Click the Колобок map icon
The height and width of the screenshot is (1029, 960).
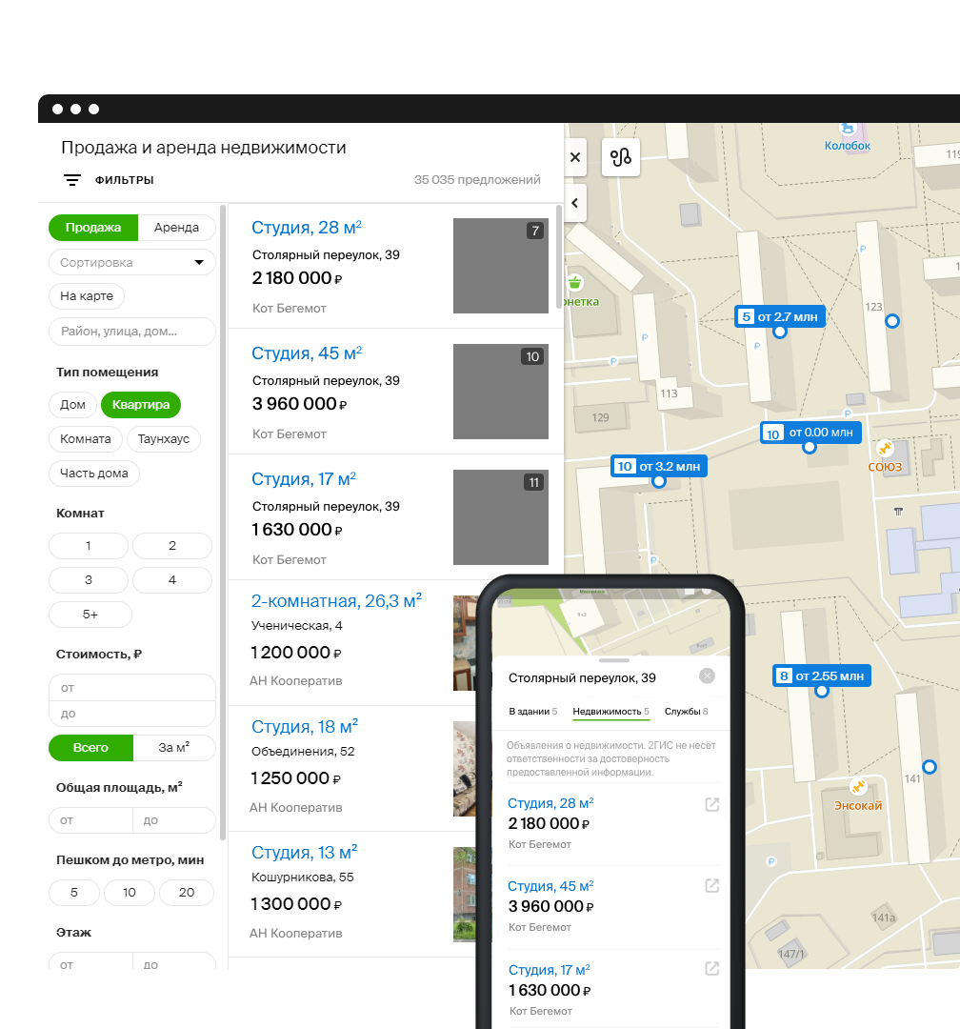[848, 128]
